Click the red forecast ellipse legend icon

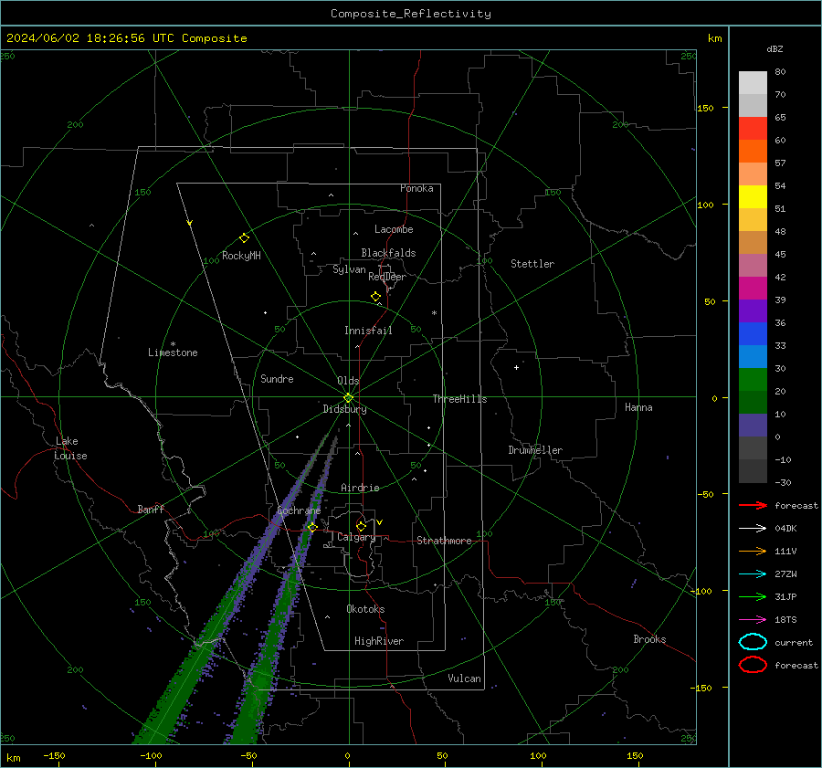pyautogui.click(x=753, y=665)
